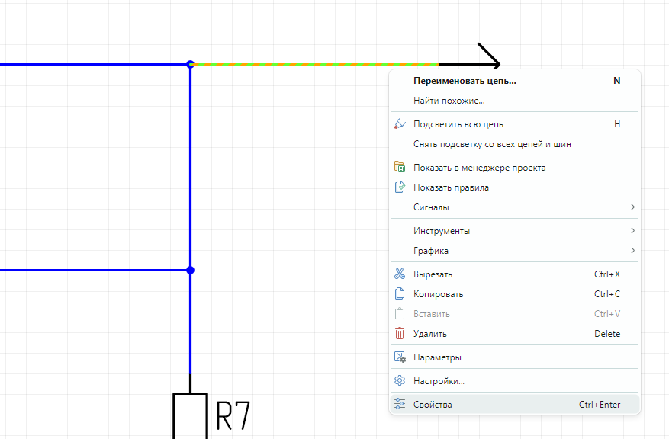This screenshot has width=669, height=439.
Task: Click the project manager folder icon
Action: point(400,167)
